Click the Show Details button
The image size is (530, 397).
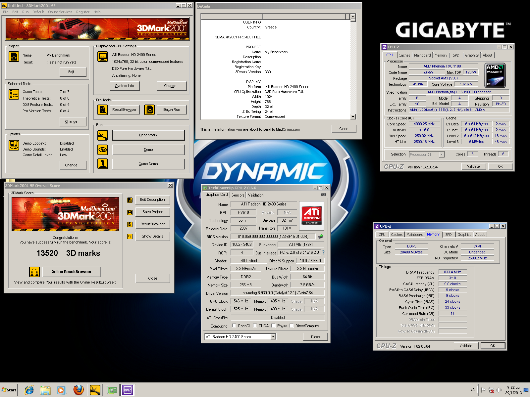pos(152,237)
